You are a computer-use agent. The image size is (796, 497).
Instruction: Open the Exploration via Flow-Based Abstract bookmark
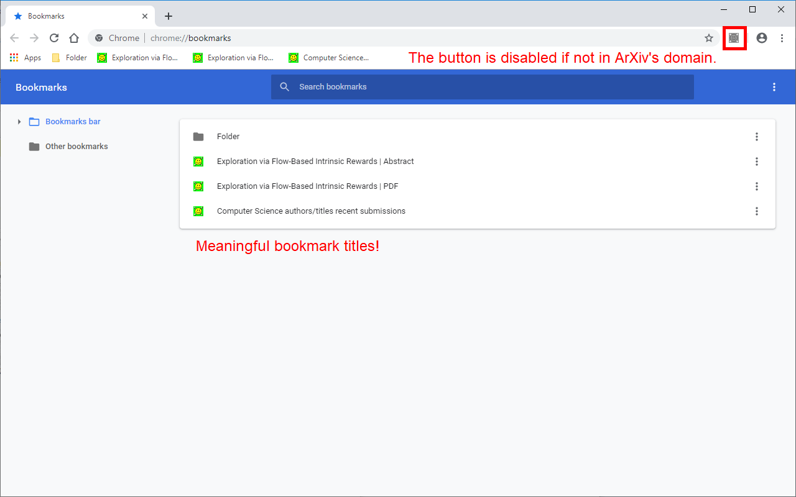point(313,161)
